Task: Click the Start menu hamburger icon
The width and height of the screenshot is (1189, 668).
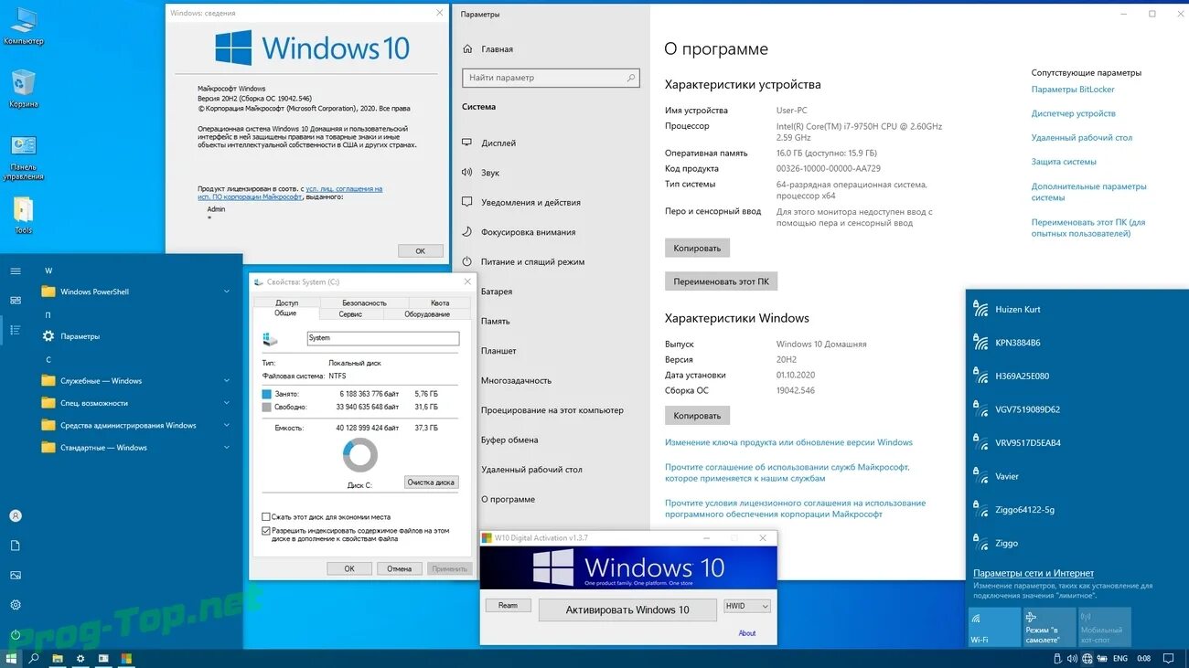Action: (16, 271)
